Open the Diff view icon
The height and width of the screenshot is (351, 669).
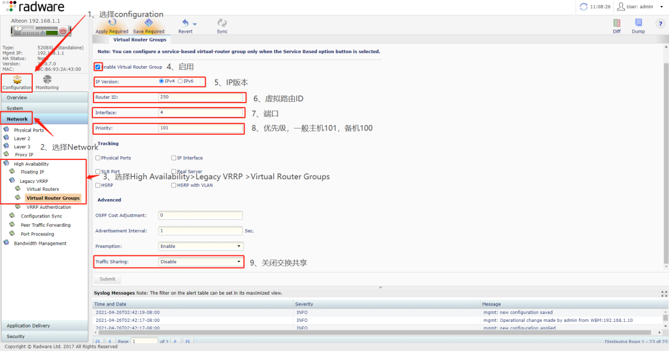pyautogui.click(x=616, y=23)
